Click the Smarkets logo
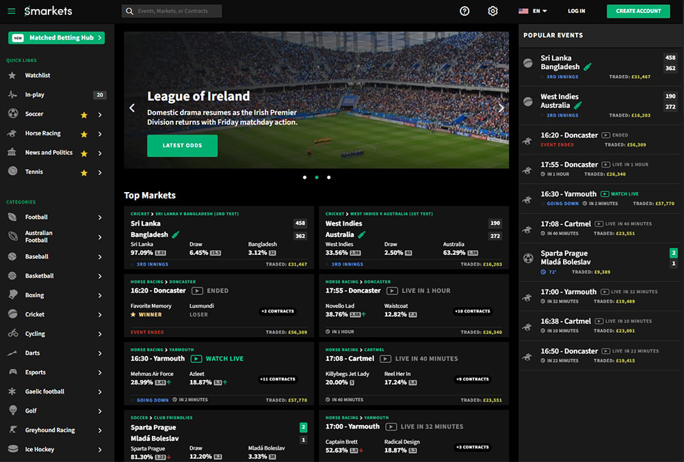Screen dimensions: 684x462 (49, 11)
